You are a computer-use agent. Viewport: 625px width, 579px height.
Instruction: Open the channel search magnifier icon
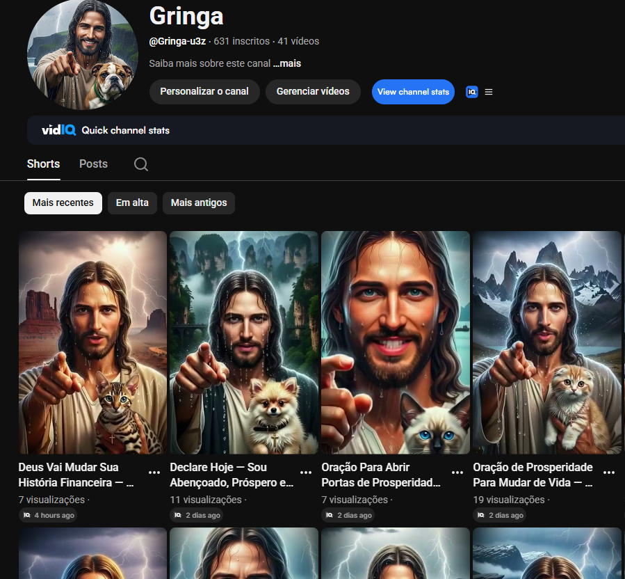[141, 164]
